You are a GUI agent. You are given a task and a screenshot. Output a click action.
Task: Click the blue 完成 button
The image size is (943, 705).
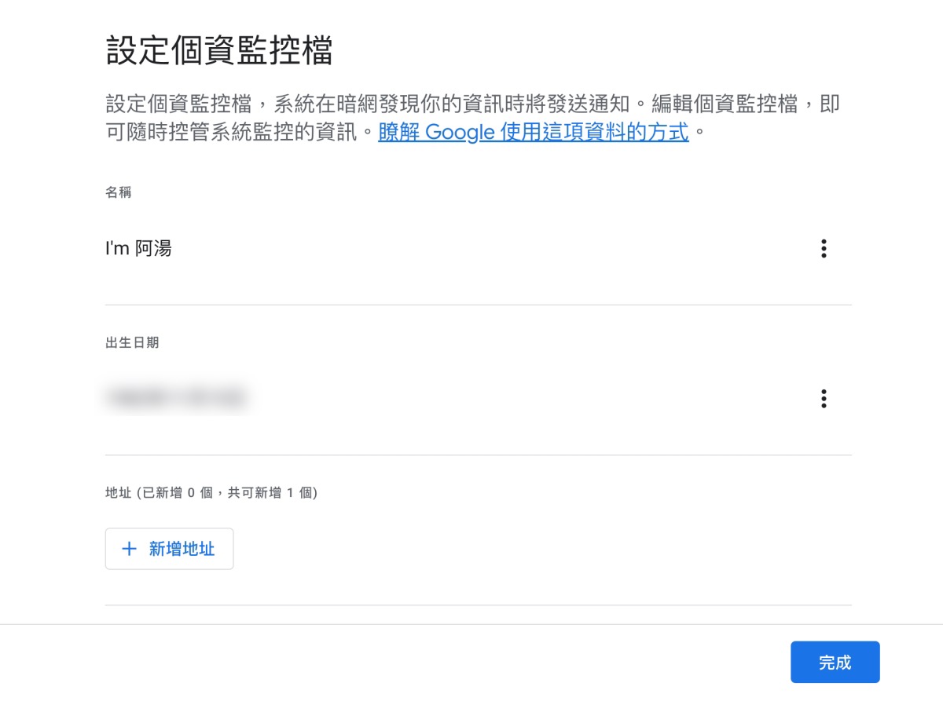[835, 663]
